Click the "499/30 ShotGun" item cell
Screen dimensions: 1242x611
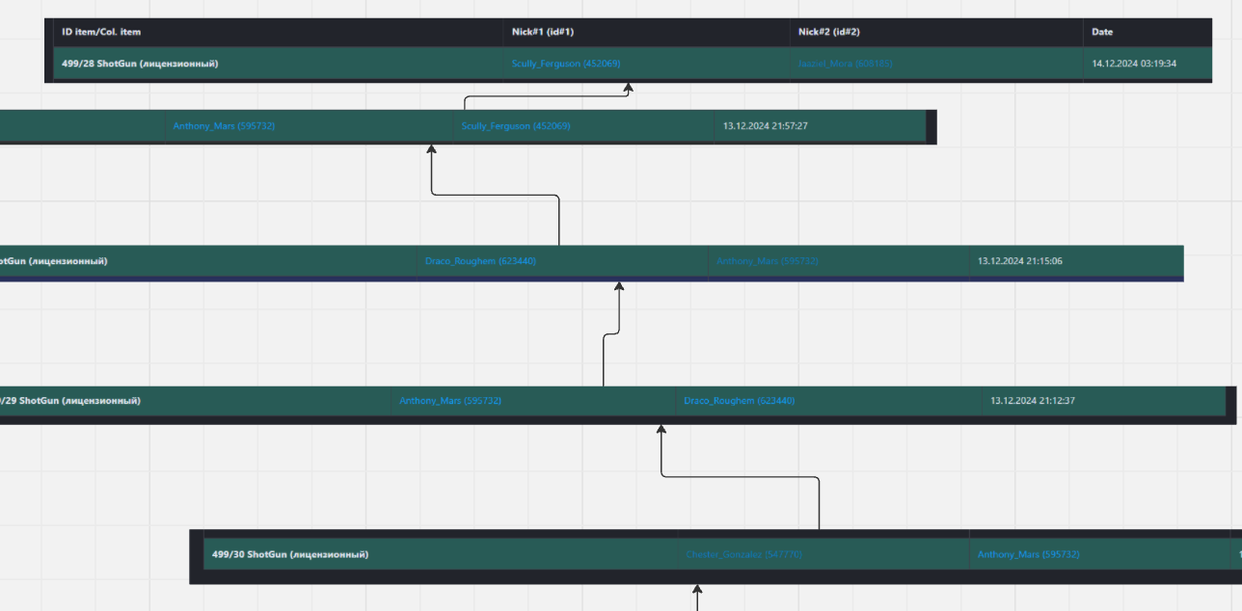290,555
